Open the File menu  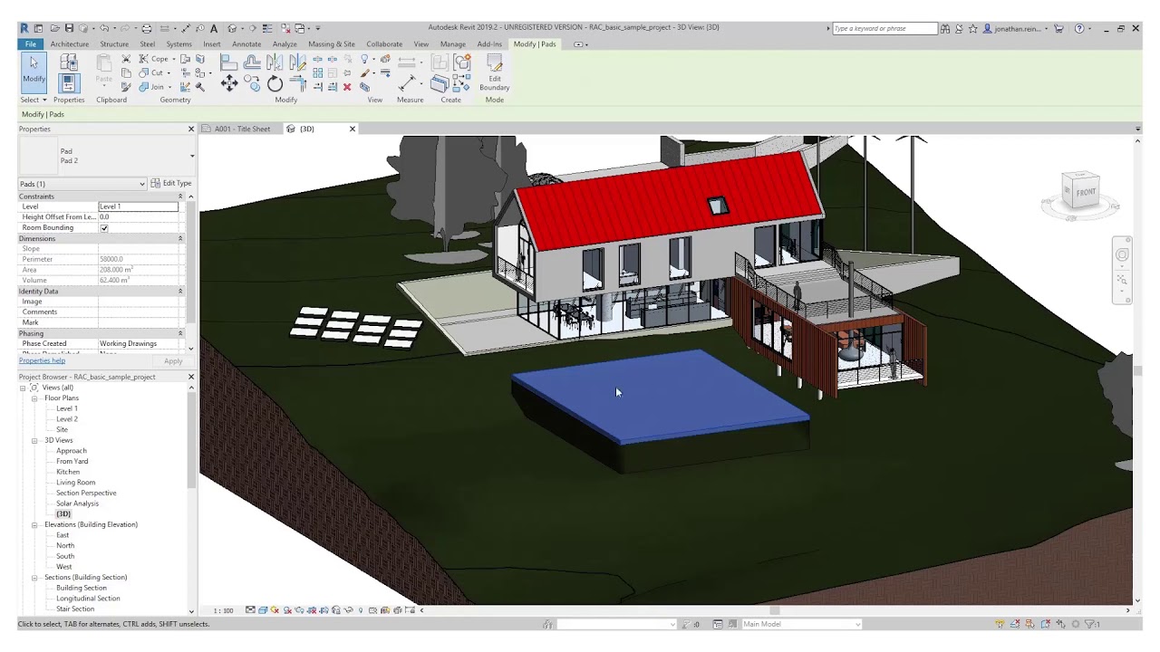pos(31,43)
